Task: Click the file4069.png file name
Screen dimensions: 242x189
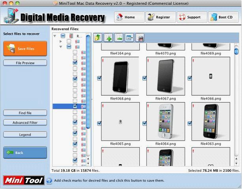Action: click(x=211, y=54)
